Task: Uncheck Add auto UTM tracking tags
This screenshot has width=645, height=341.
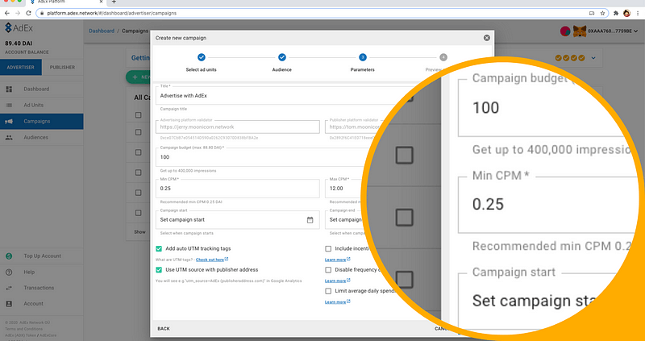Action: pos(159,249)
